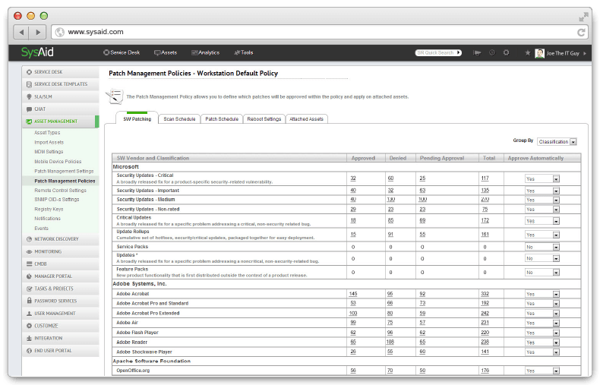Open Notifications in sidebar
Viewport: 600px width, 385px height.
[47, 219]
